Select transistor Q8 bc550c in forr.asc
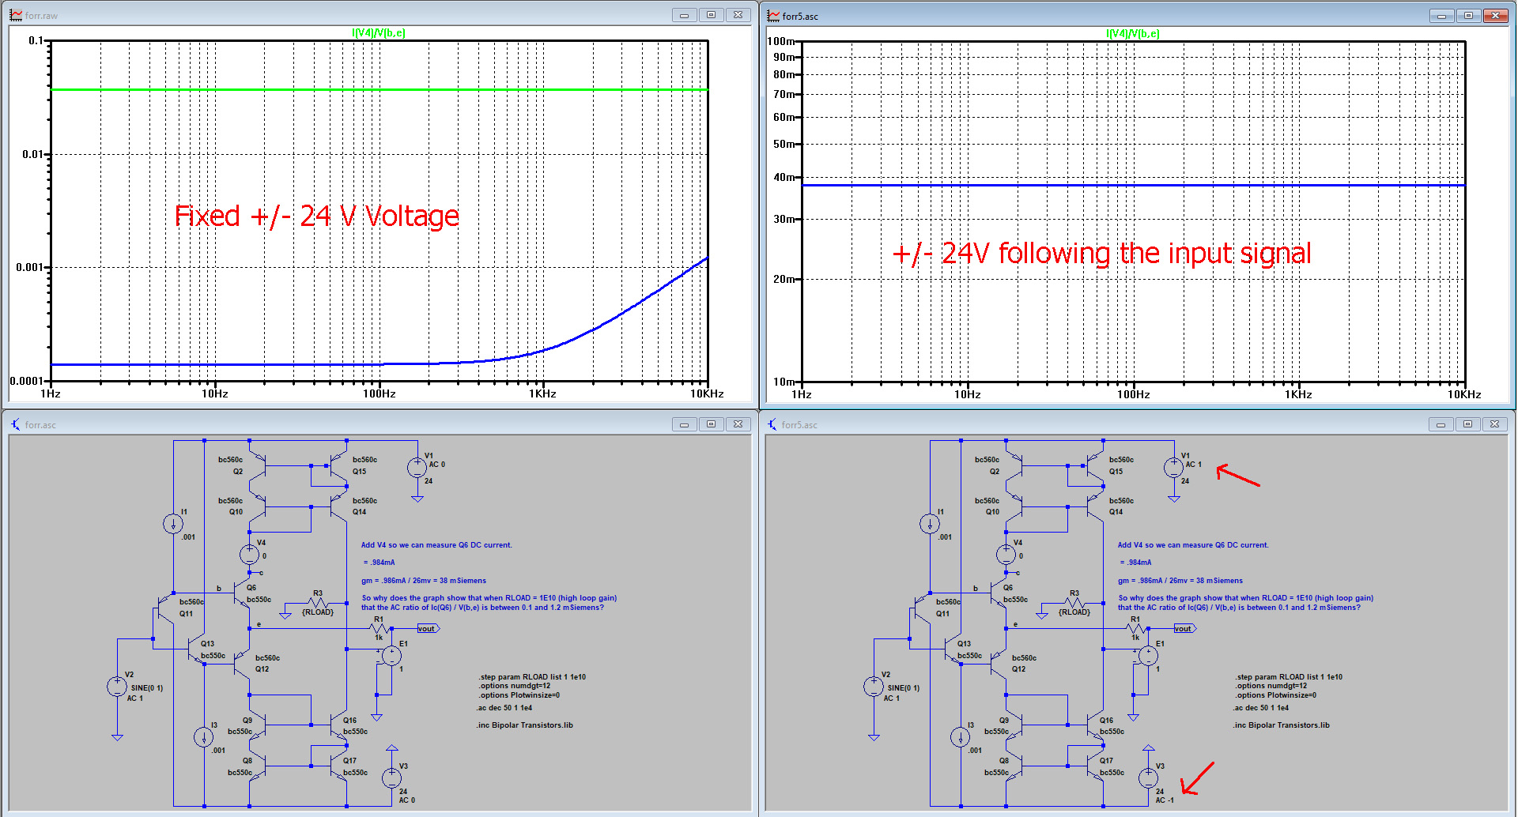The width and height of the screenshot is (1518, 817). [257, 766]
